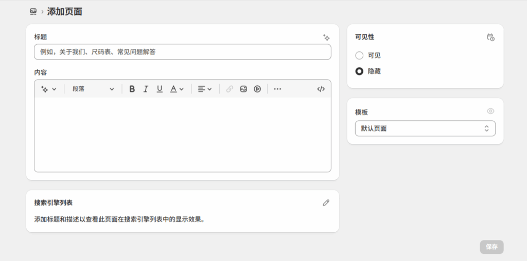527x261 pixels.
Task: Open the text alignment dropdown
Action: tap(205, 89)
